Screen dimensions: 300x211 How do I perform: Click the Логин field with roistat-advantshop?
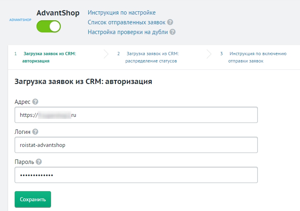[136, 145]
